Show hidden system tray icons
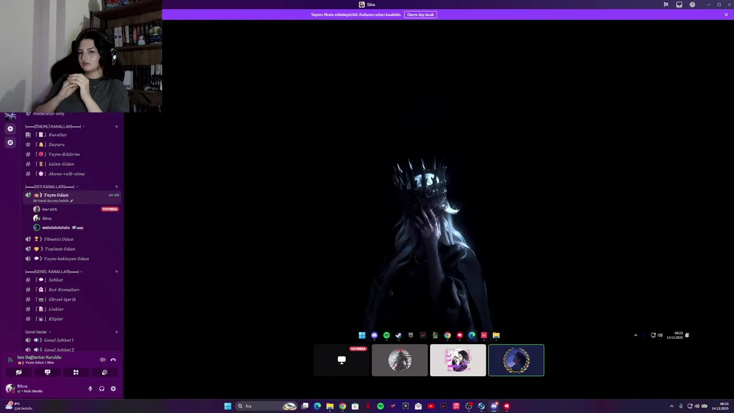This screenshot has height=413, width=734. (x=671, y=406)
